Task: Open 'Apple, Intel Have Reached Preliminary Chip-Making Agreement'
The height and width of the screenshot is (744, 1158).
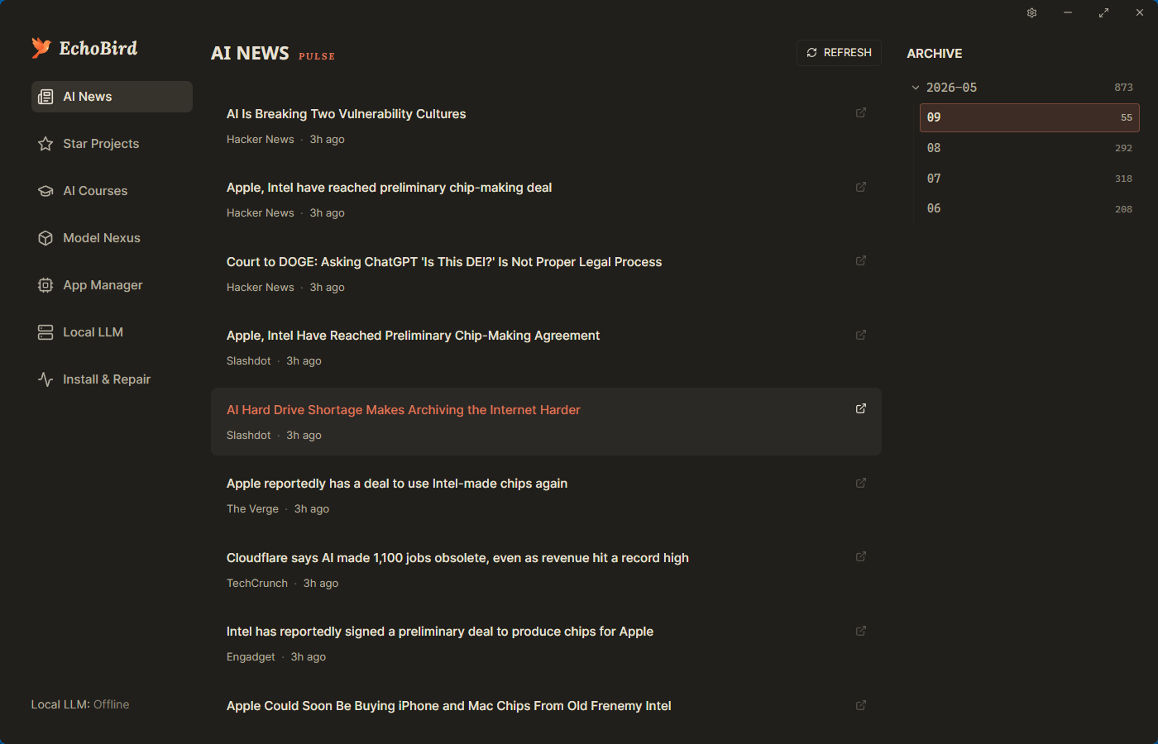Action: (x=413, y=336)
